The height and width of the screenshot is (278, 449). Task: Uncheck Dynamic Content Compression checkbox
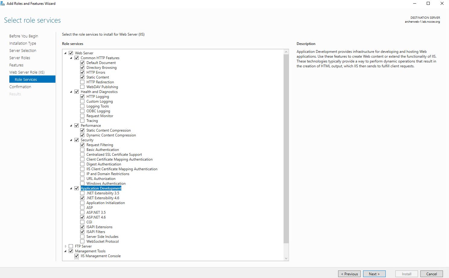[82, 135]
